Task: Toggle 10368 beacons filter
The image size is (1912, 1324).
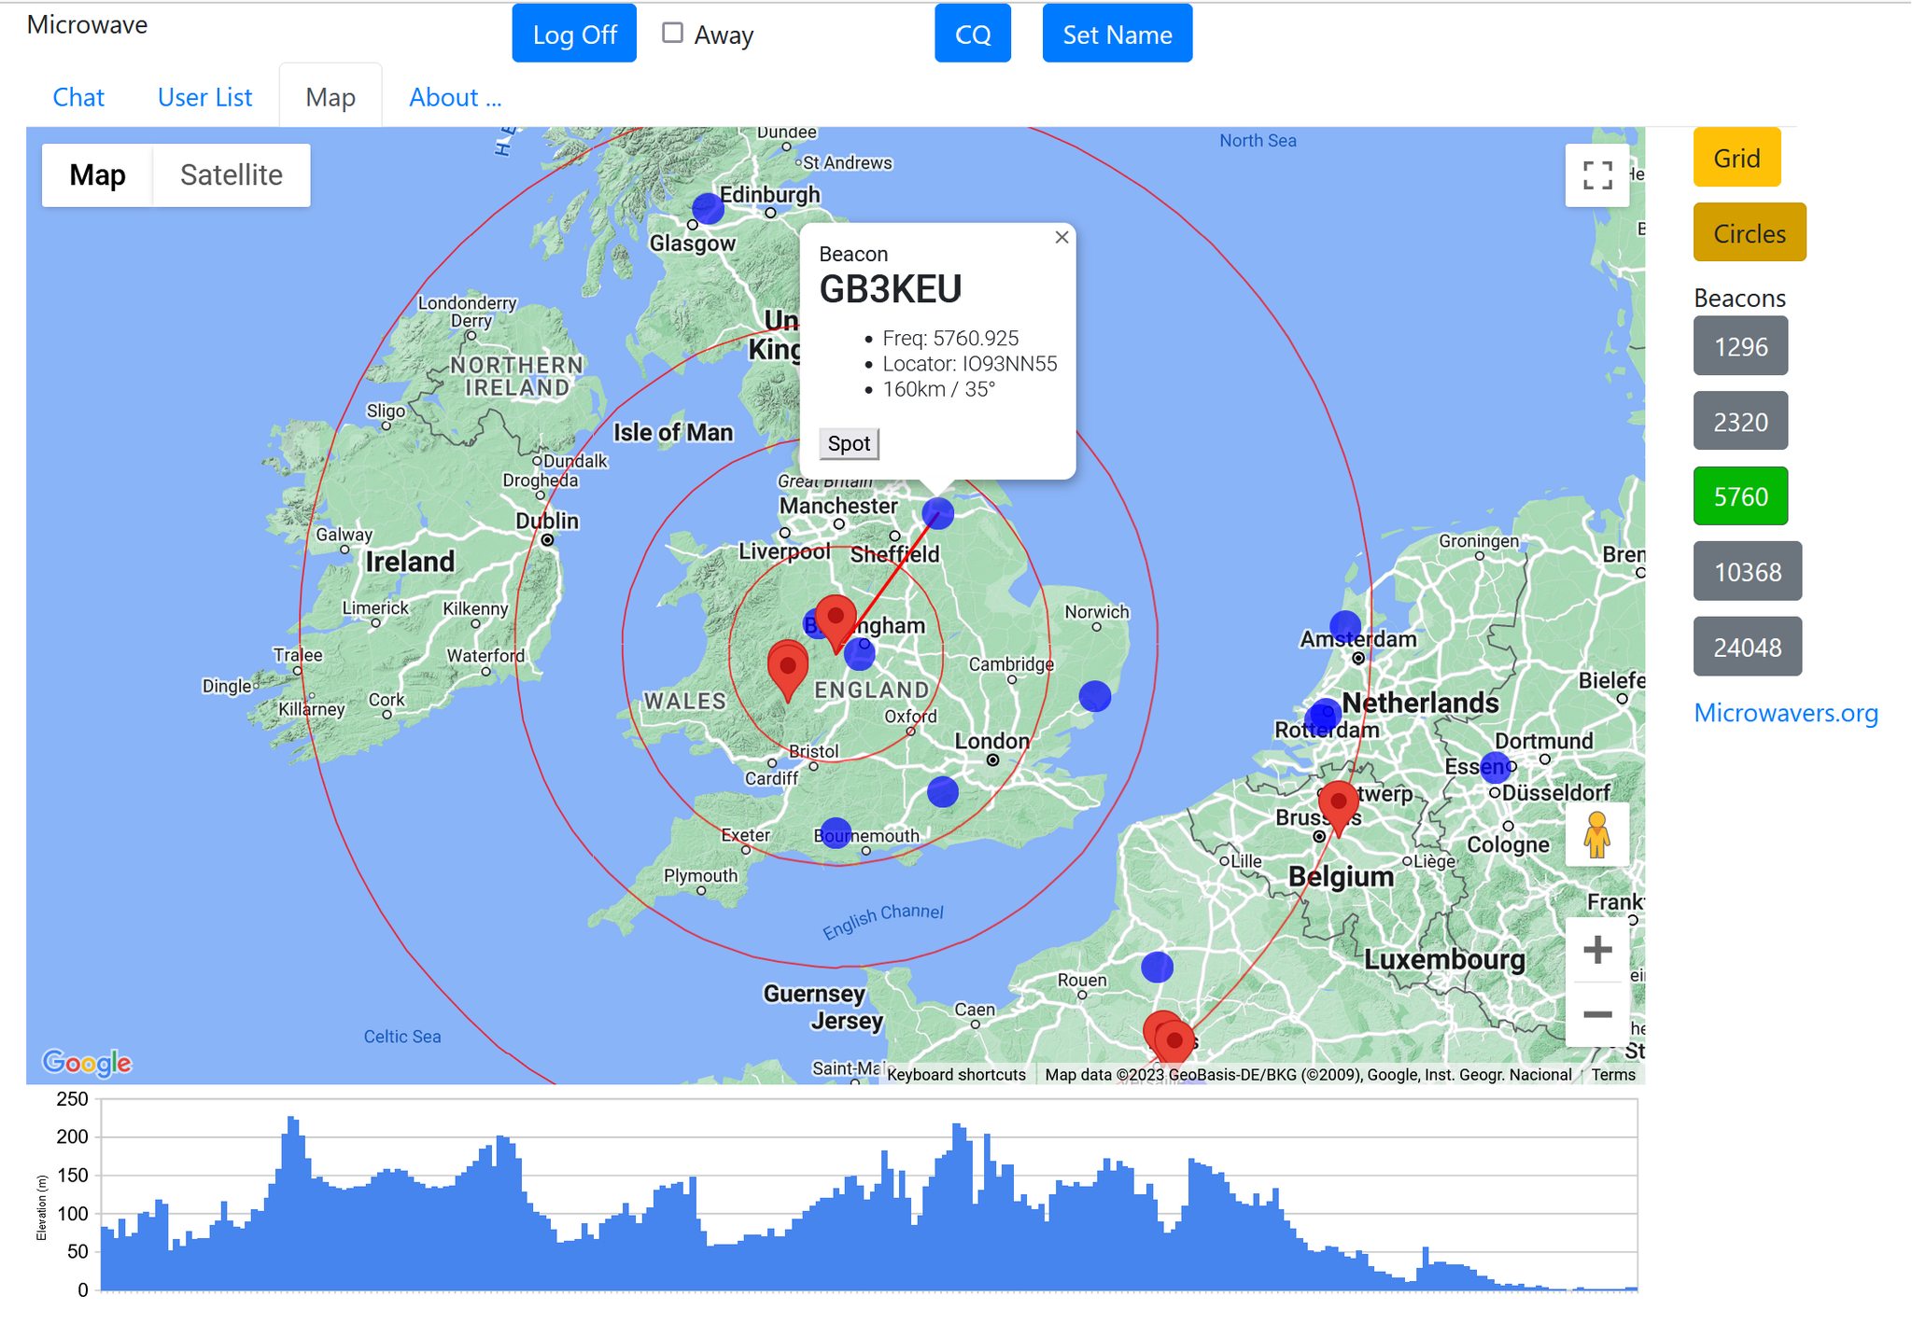Action: point(1748,572)
